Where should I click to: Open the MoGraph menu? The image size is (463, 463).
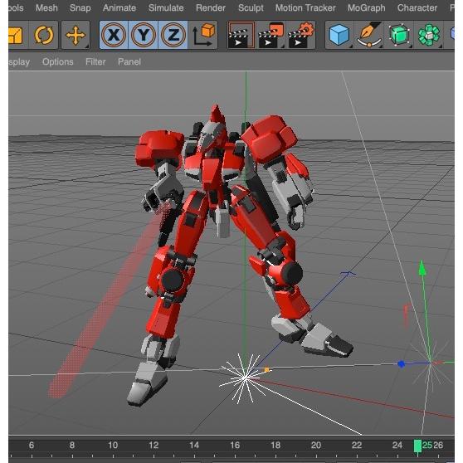click(366, 8)
